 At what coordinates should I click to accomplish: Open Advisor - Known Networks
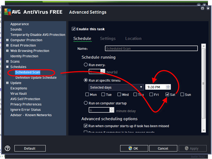pos(31,115)
